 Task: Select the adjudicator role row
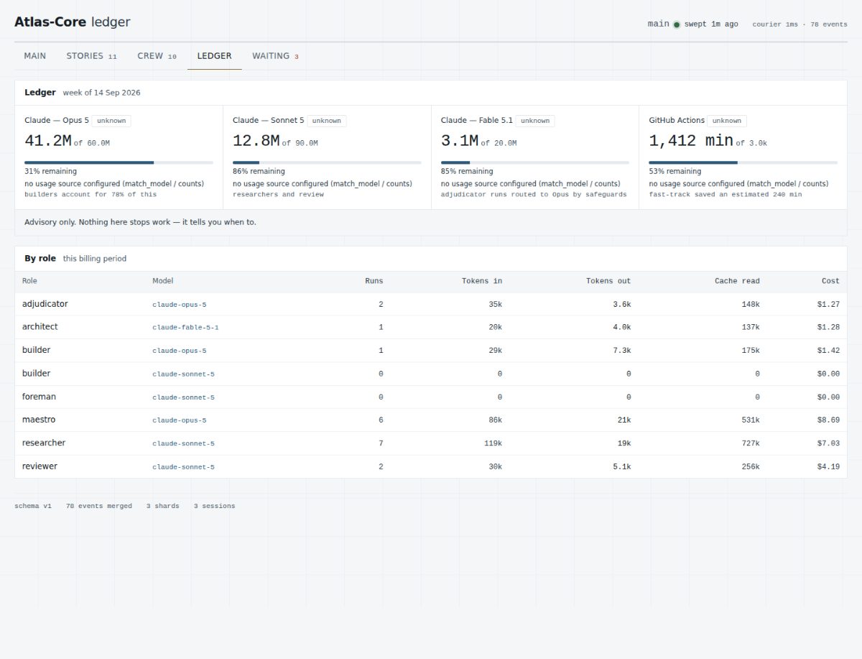[431, 304]
